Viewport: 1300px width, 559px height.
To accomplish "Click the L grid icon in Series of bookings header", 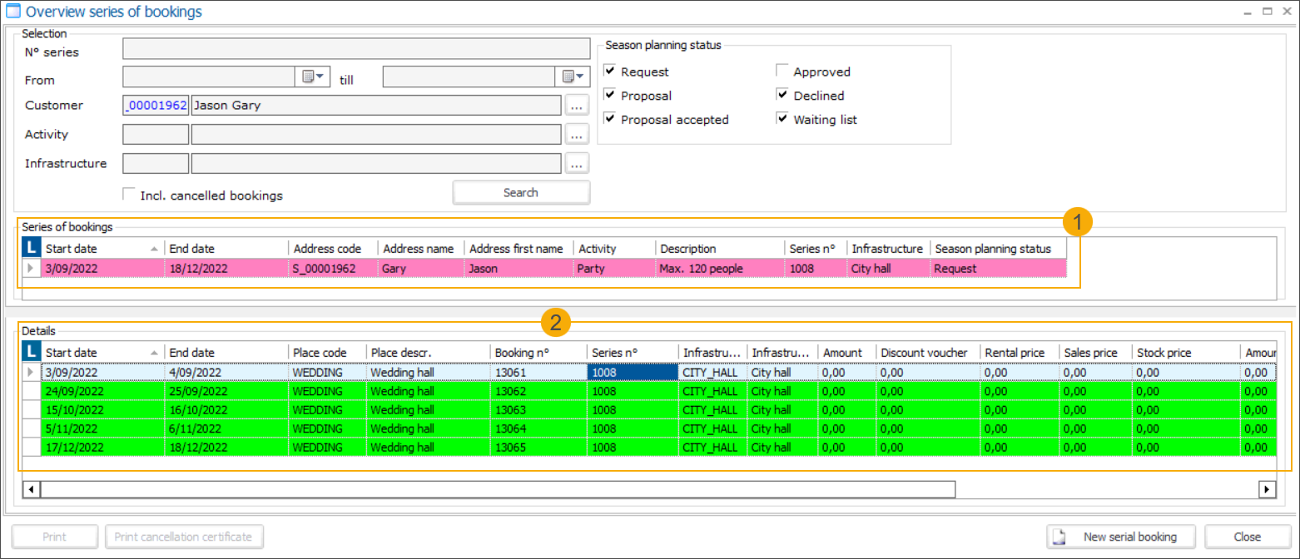I will point(33,247).
